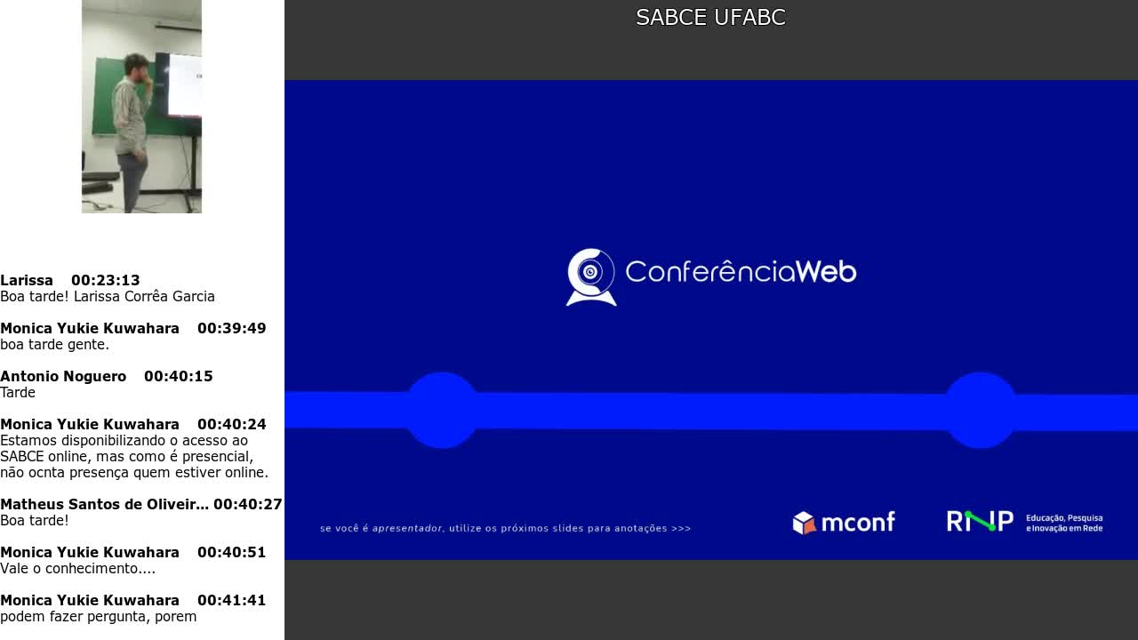Click the presenter webcam video thumbnail

click(x=141, y=107)
